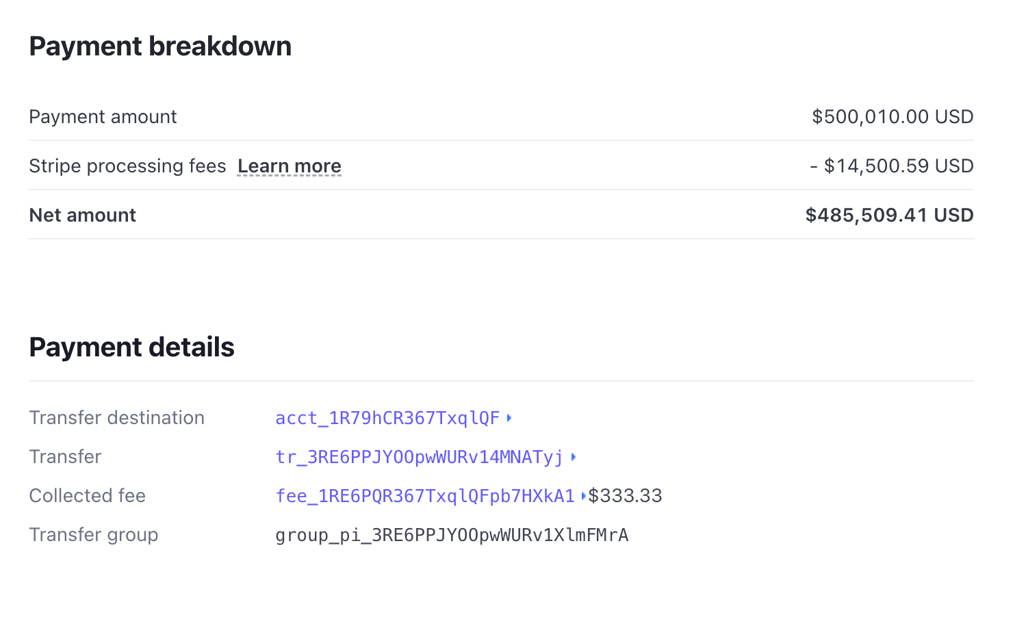1013x643 pixels.
Task: Click the Payment amount label
Action: (103, 117)
